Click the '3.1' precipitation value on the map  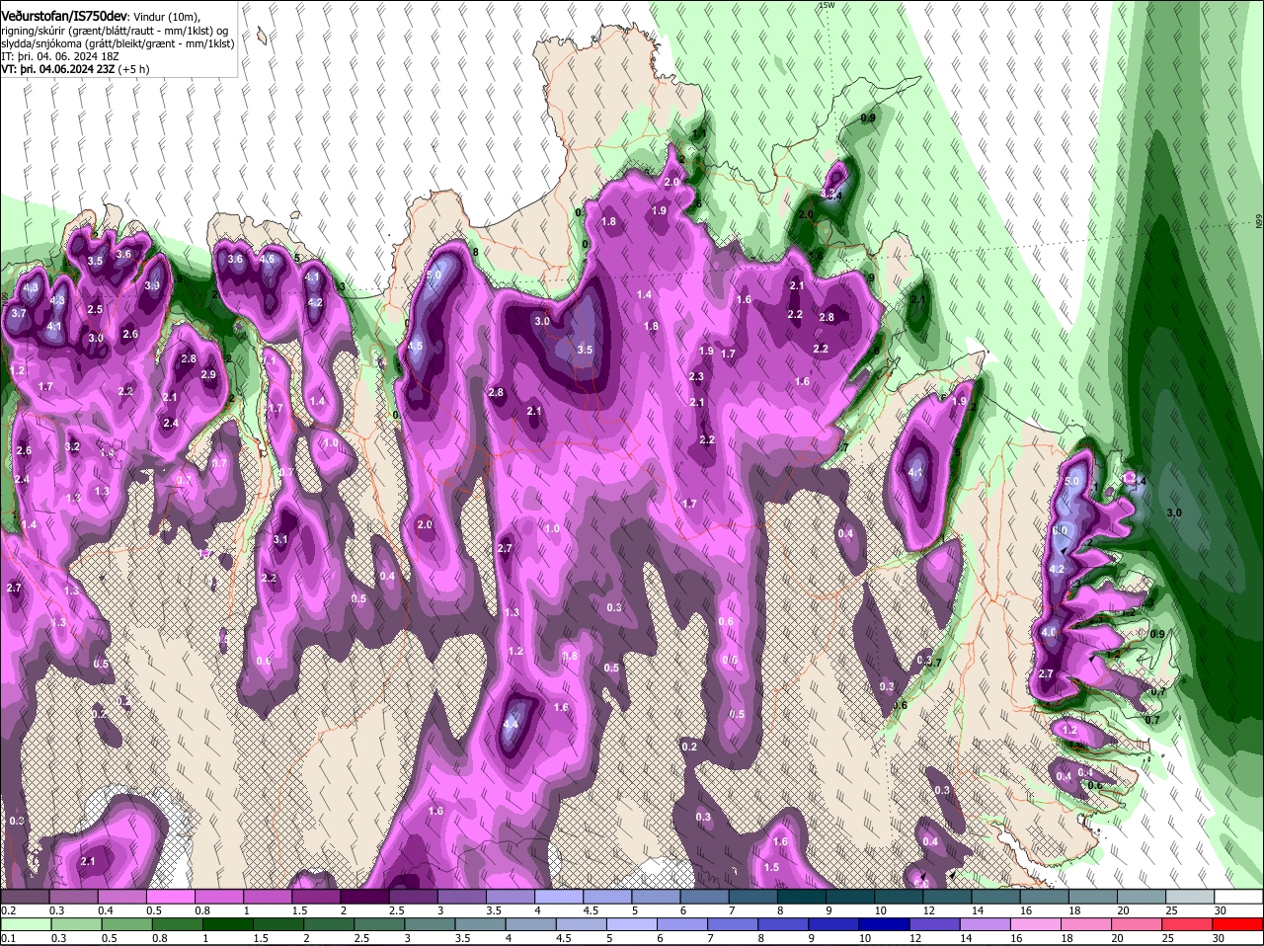pyautogui.click(x=280, y=539)
